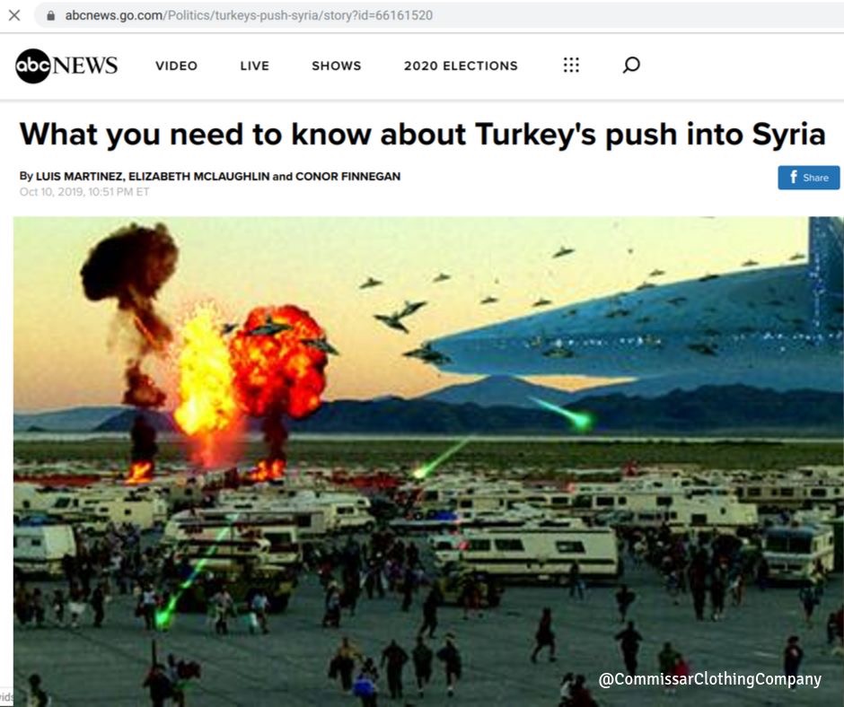This screenshot has width=844, height=707.
Task: Click the Oct 10, 2019 publication timestamp
Action: pos(84,192)
